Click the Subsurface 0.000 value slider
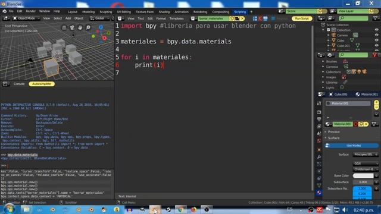This screenshot has height=214, width=381. [x=363, y=182]
